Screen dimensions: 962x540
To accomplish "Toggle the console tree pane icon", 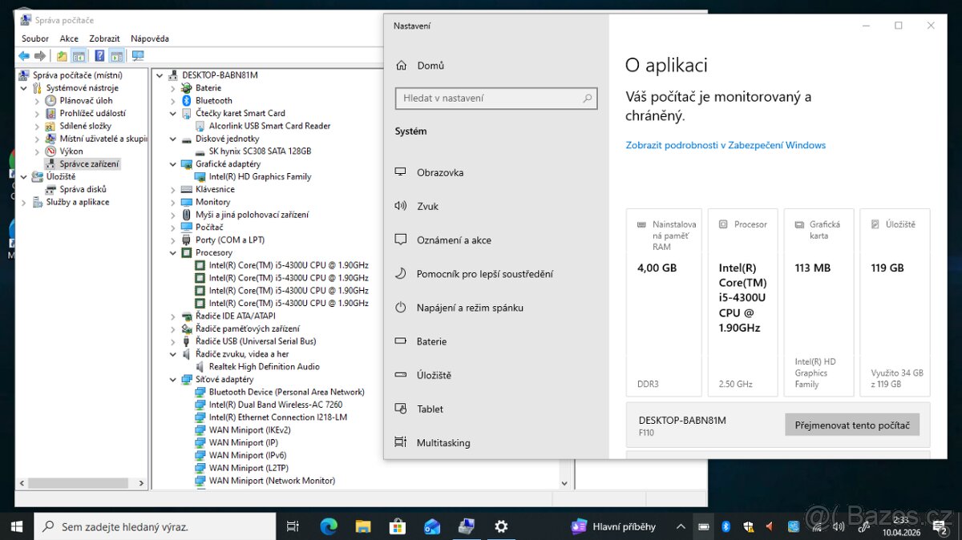I will pyautogui.click(x=78, y=56).
